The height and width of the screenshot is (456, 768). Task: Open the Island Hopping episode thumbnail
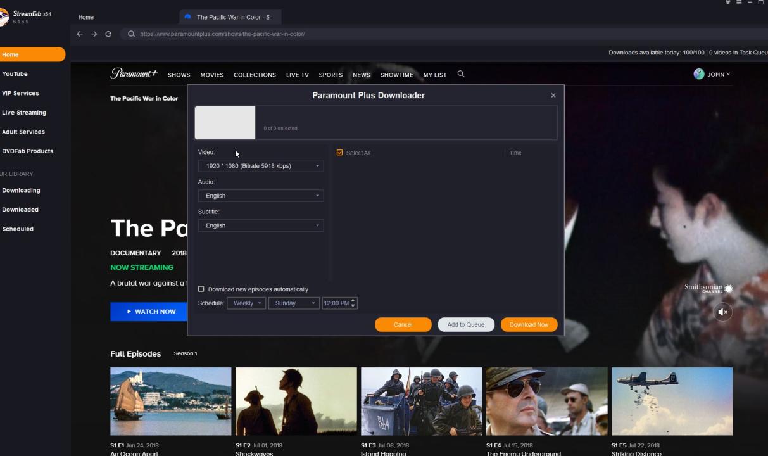point(421,402)
